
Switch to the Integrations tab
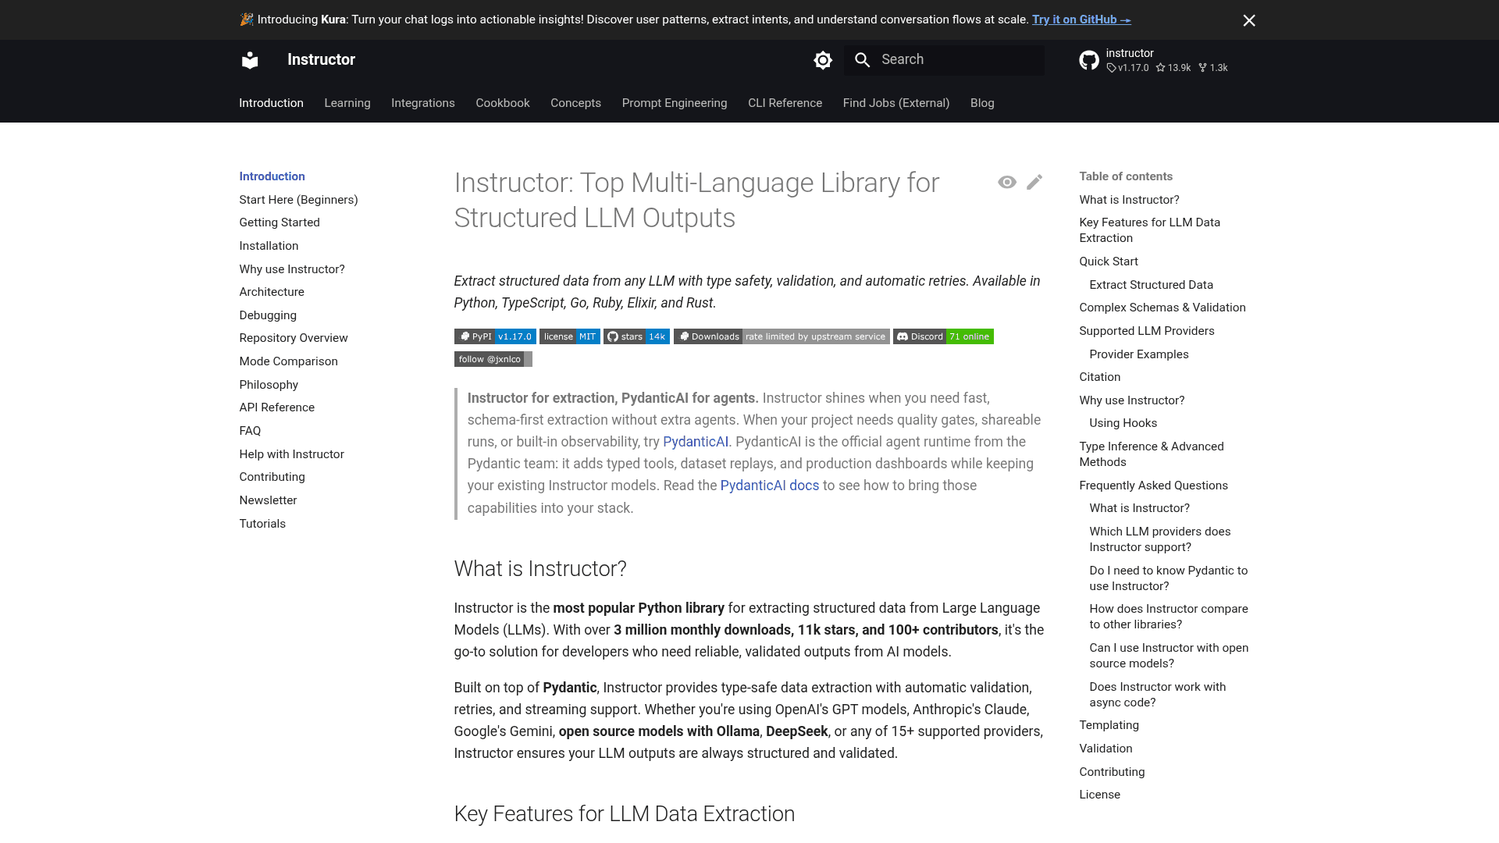(423, 103)
